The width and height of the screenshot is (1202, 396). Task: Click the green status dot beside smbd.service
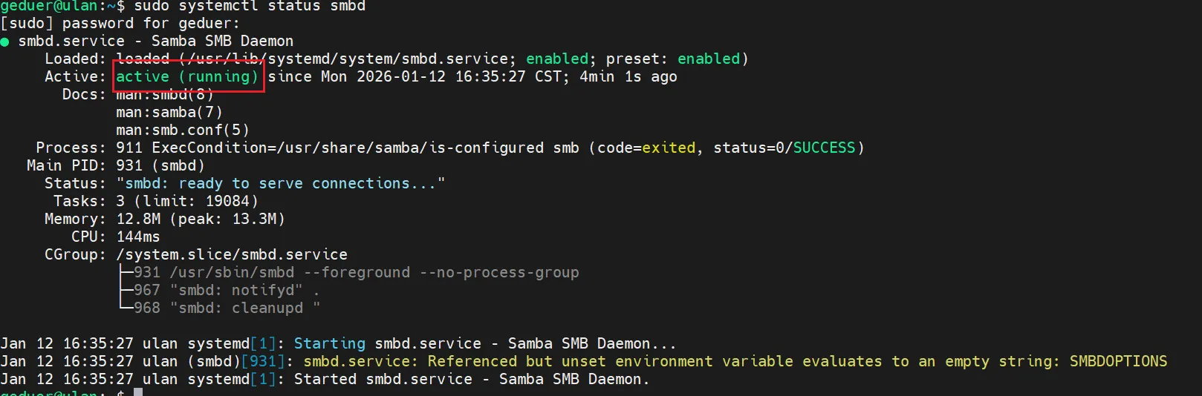[x=4, y=42]
